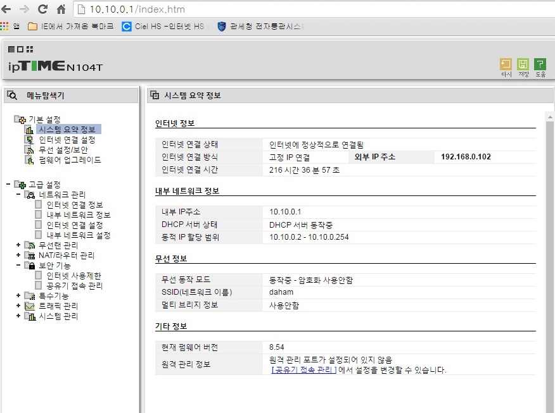This screenshot has width=555, height=413.
Task: Open 무선 설정/보안 menu item
Action: click(x=63, y=150)
